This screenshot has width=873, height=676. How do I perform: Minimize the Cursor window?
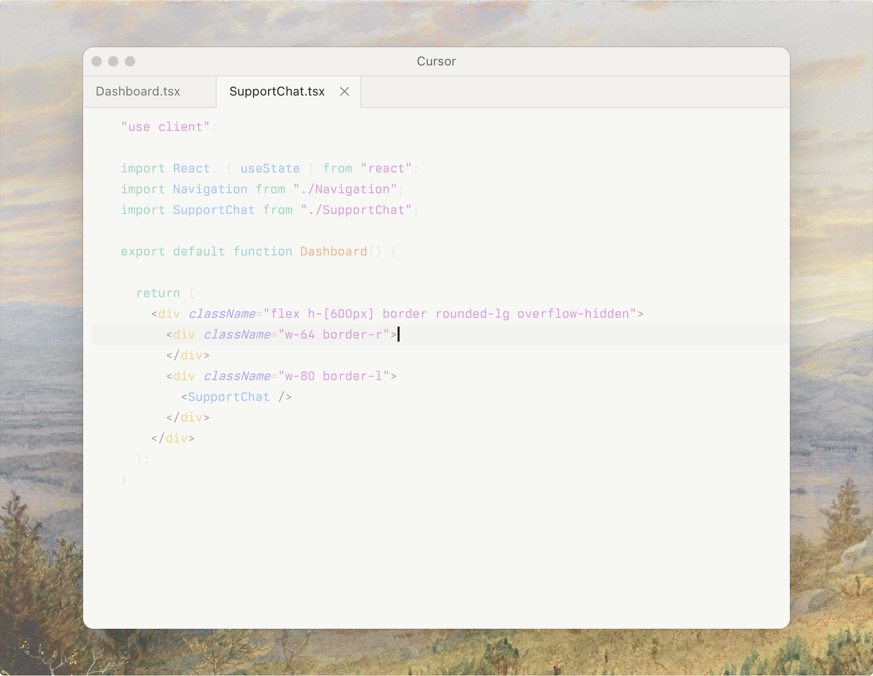[x=113, y=61]
